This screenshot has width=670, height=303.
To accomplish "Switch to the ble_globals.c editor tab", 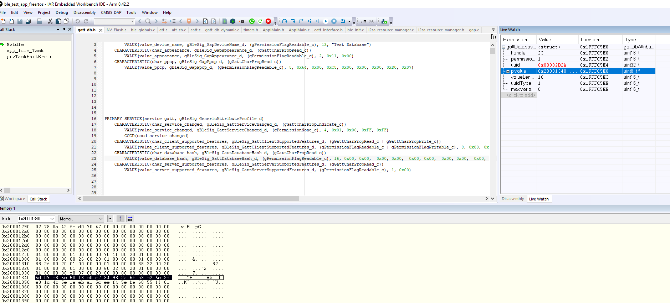I will coord(143,30).
